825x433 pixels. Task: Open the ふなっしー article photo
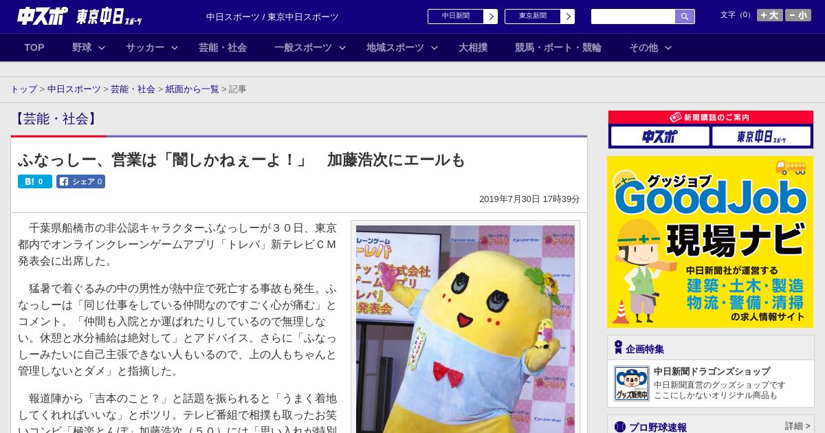coord(465,329)
